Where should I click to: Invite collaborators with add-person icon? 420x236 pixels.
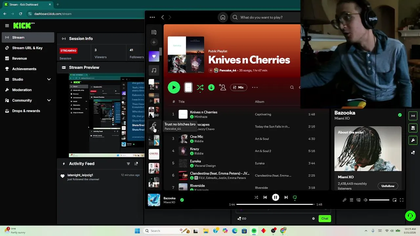pos(223,88)
